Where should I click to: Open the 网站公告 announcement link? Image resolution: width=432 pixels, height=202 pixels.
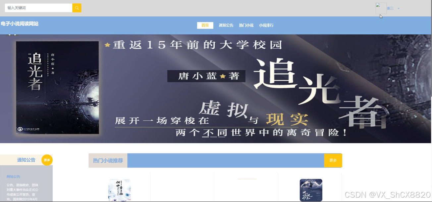tap(13, 177)
